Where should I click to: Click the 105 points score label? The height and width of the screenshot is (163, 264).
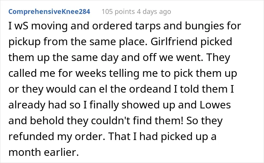[118, 12]
